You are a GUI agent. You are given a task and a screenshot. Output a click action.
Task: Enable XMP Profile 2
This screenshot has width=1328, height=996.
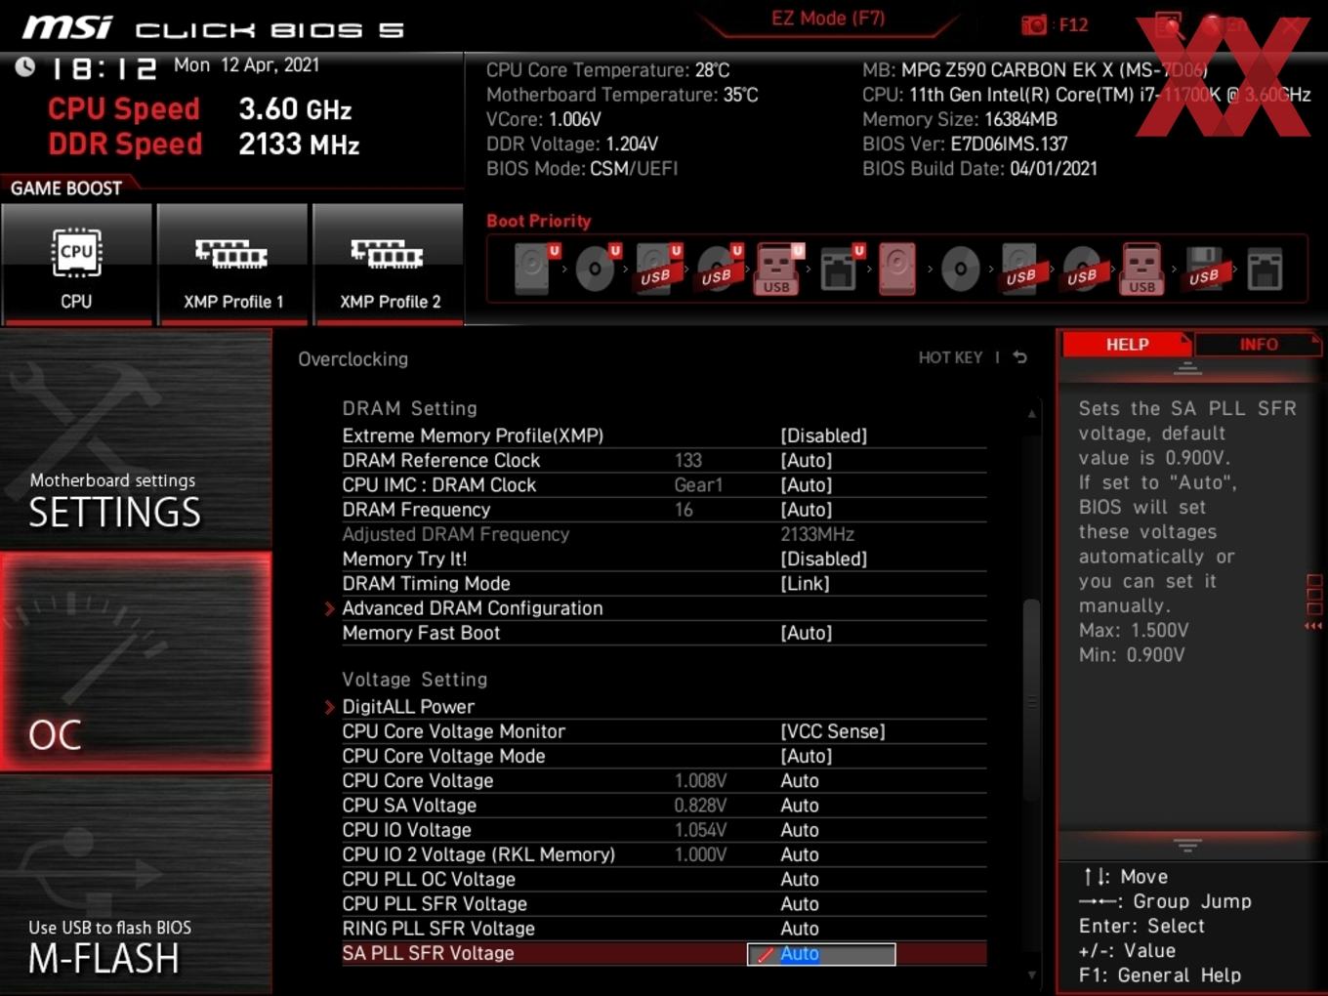pyautogui.click(x=389, y=264)
